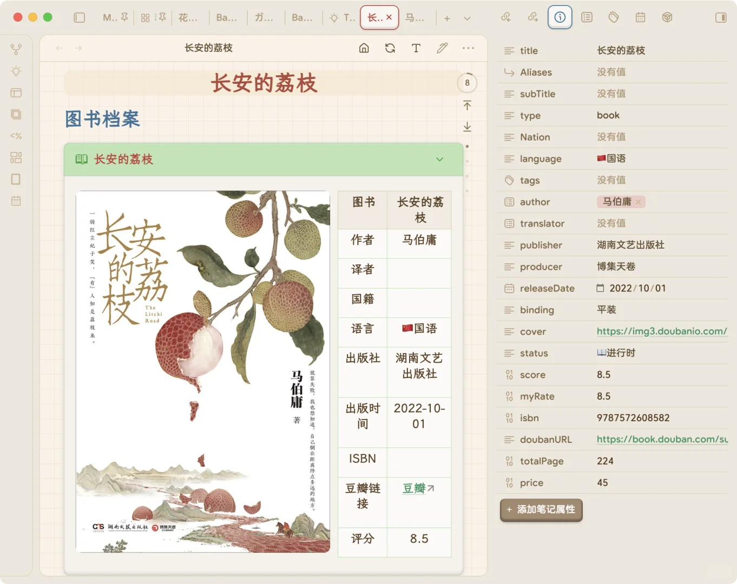Toggle the right sidebar
Viewport: 737px width, 584px height.
[721, 17]
